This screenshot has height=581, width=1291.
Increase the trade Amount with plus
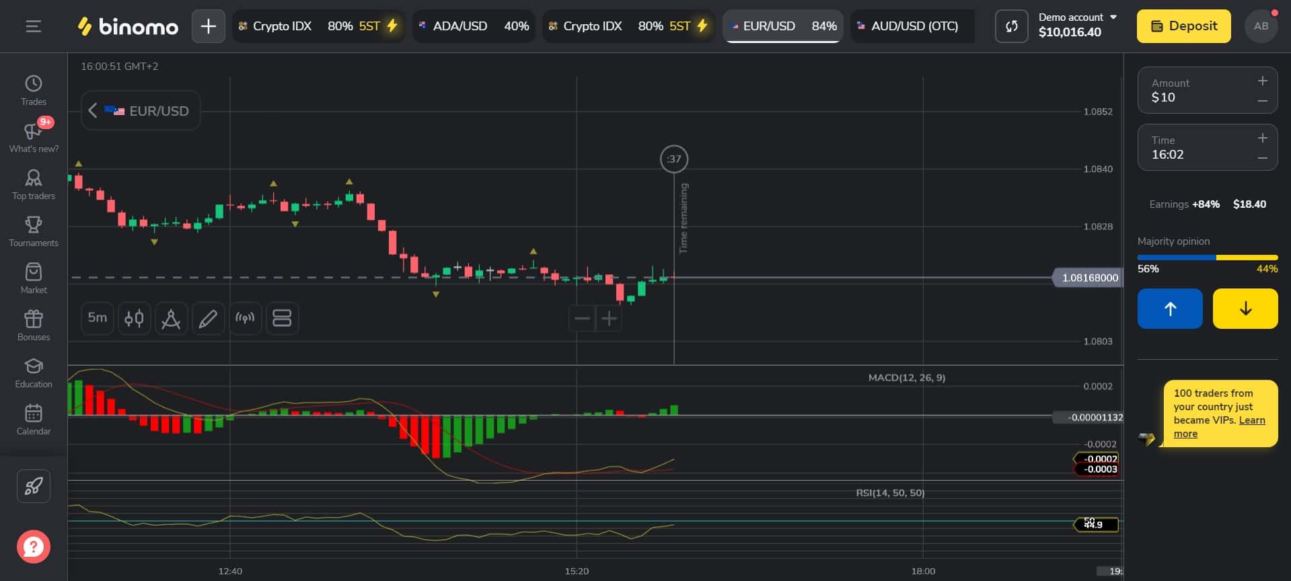click(1263, 81)
